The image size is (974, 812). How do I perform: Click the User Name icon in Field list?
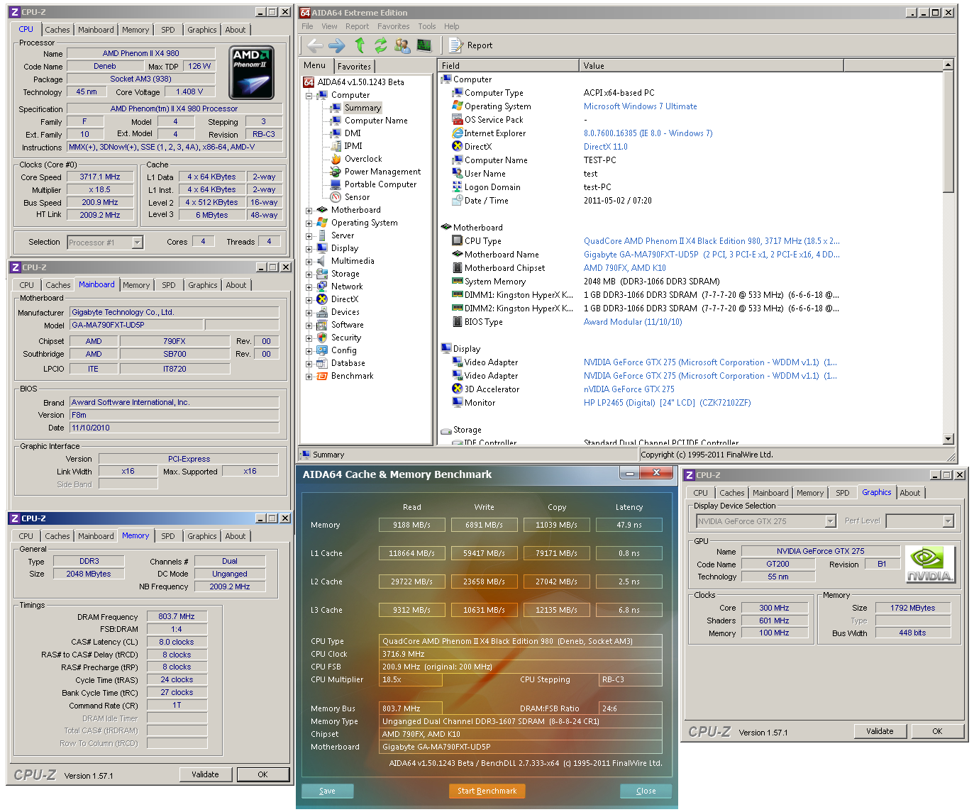coord(458,174)
